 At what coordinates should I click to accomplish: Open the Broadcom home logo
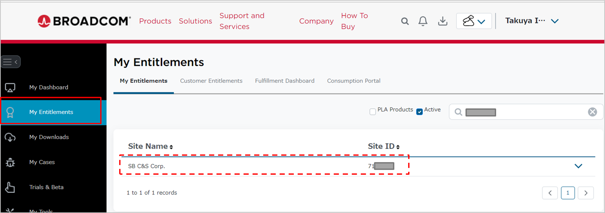pos(84,21)
